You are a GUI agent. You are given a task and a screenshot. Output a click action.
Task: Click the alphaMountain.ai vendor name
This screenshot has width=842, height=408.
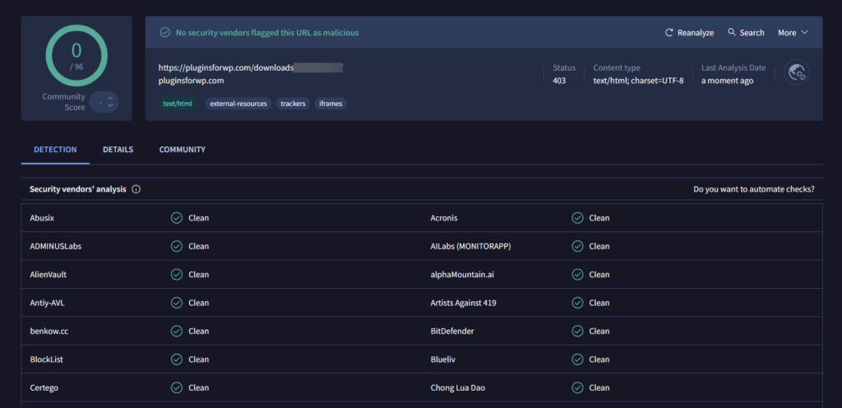[x=461, y=274]
